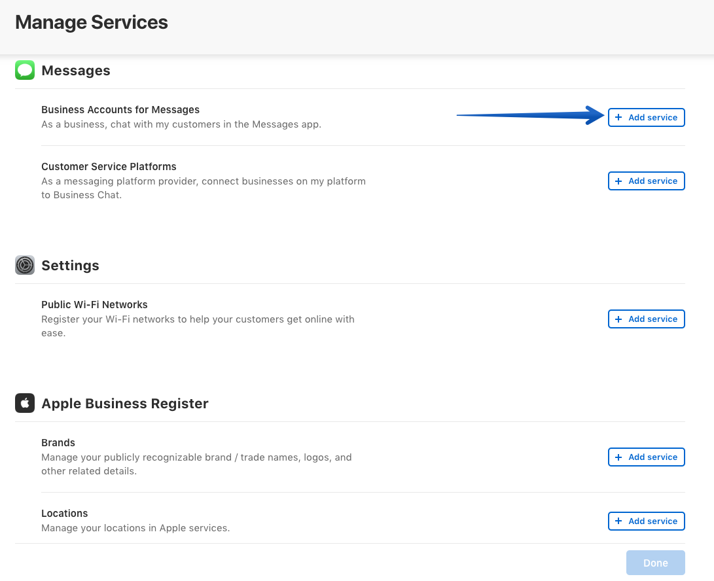Add service for Business Accounts for Messages
Viewport: 714px width, 581px height.
(x=646, y=118)
